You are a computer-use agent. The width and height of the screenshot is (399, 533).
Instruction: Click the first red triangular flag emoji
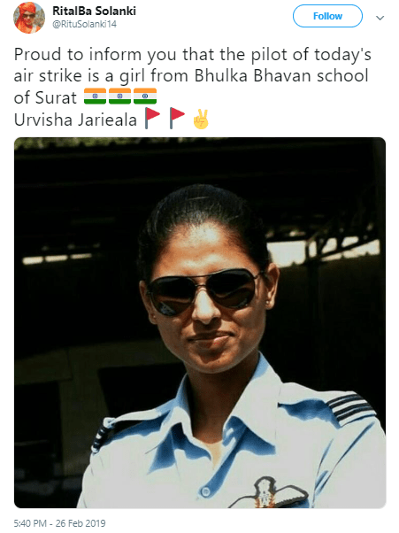point(152,118)
